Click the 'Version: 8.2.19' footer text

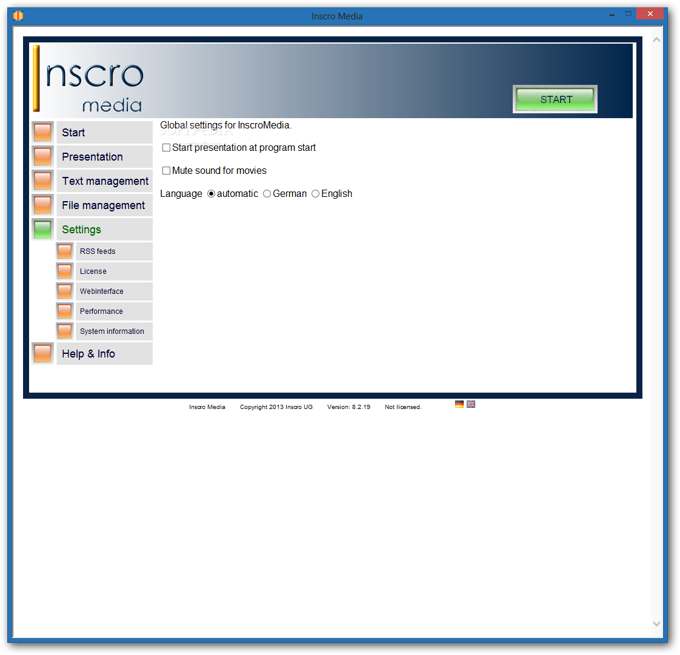click(348, 407)
